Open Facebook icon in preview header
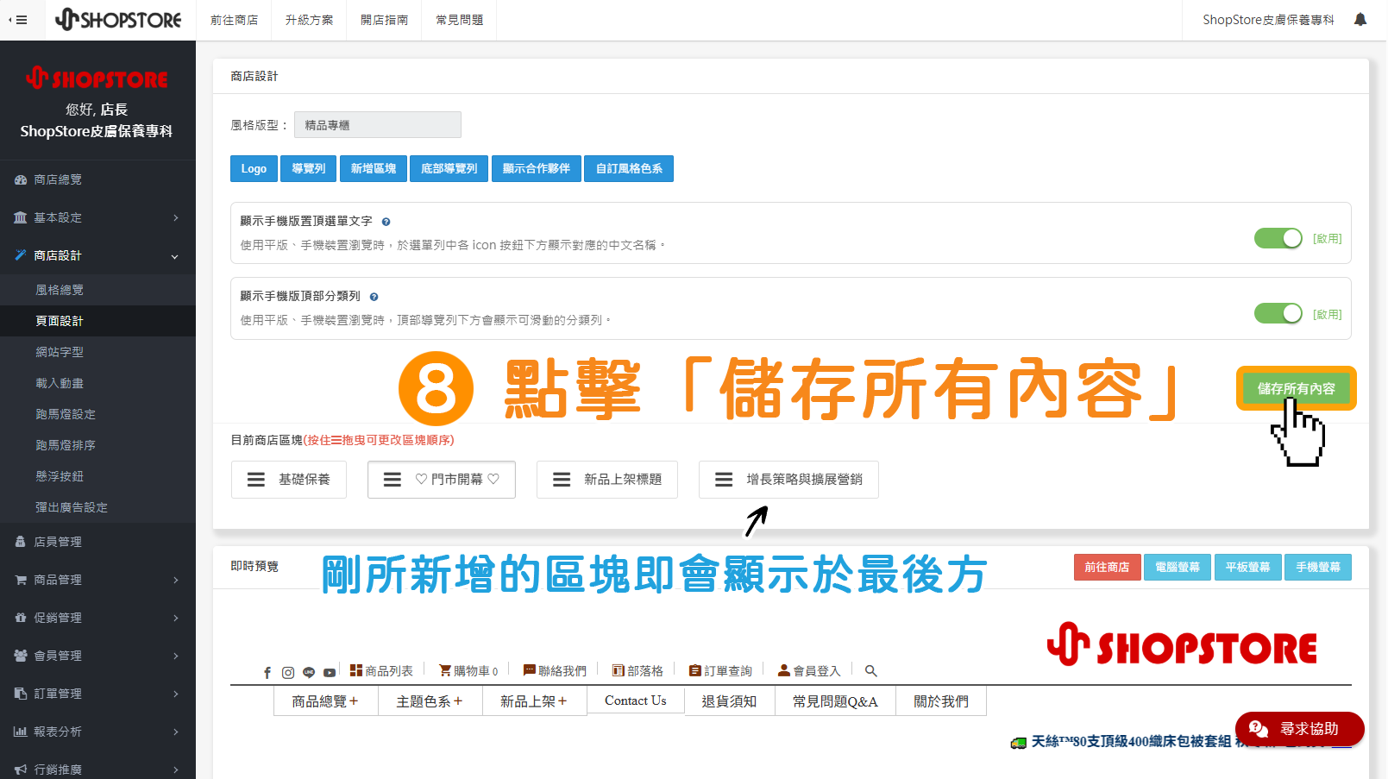 pyautogui.click(x=267, y=673)
